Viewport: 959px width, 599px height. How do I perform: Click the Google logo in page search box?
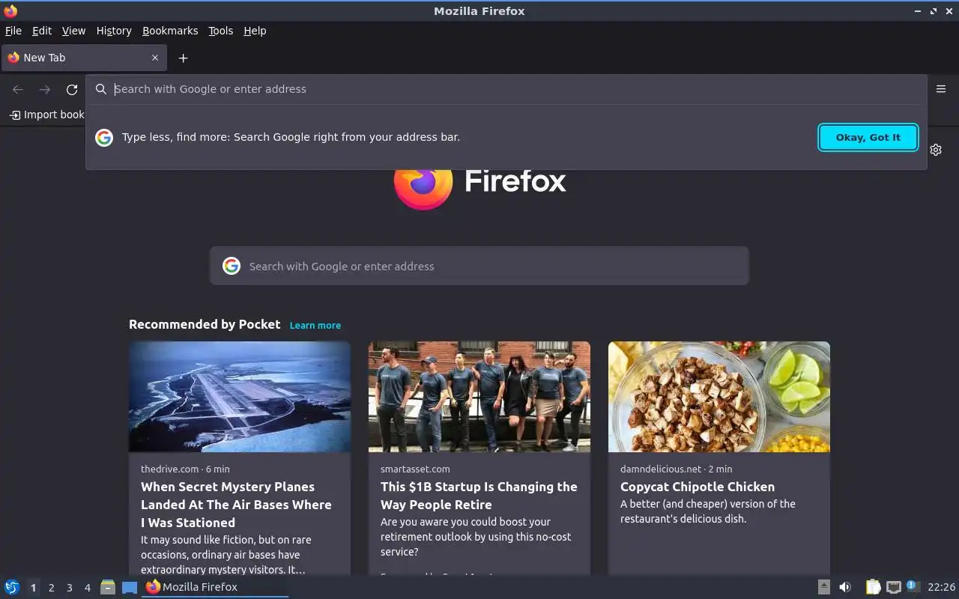[232, 266]
